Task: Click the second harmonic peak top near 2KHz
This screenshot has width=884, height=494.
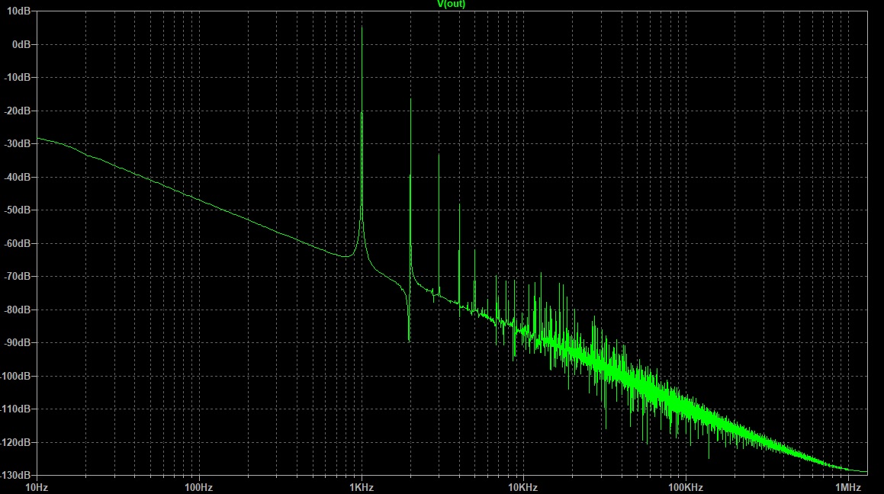Action: [x=410, y=100]
